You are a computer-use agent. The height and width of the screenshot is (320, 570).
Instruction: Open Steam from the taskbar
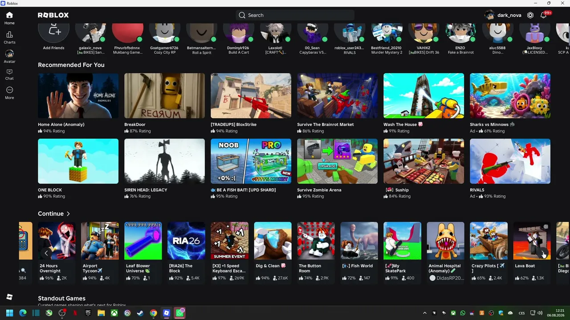pos(140,313)
